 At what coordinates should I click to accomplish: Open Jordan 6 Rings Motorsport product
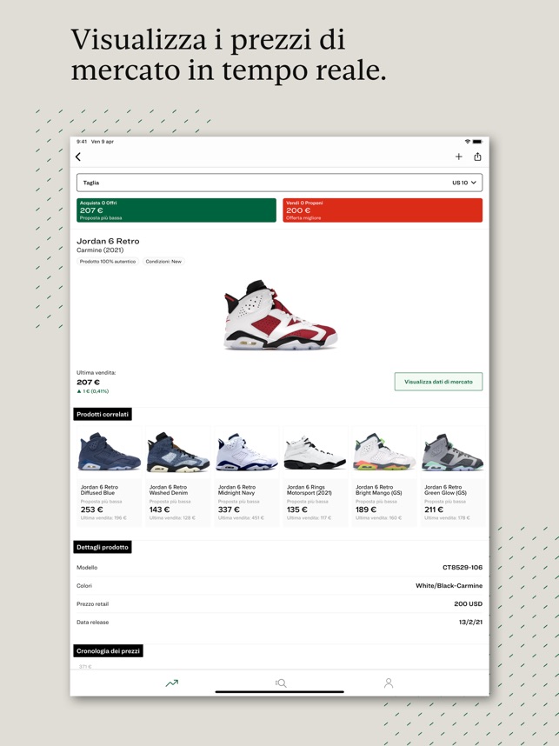pos(315,476)
